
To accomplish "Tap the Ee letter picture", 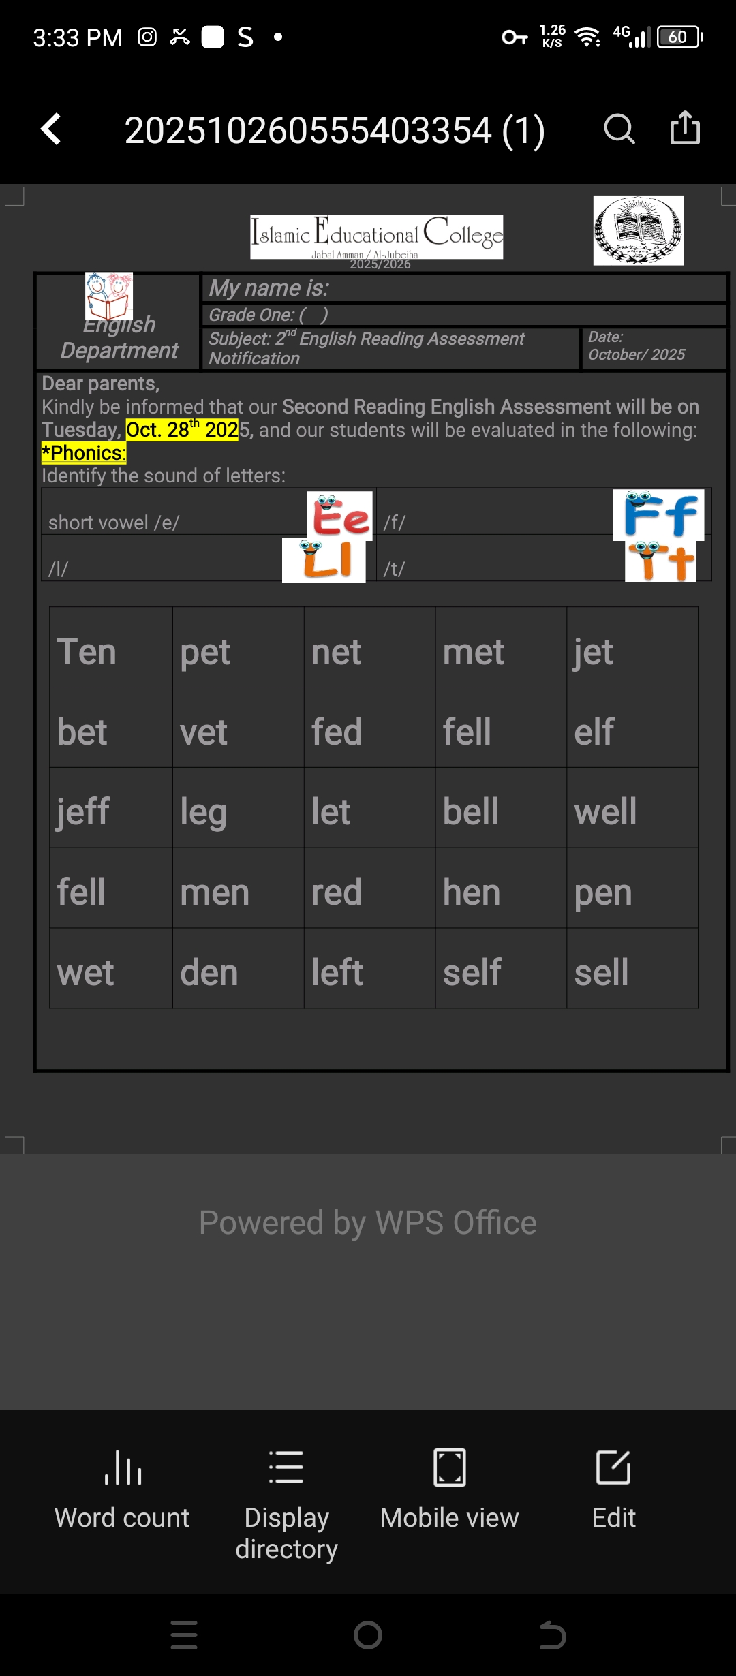I will 339,516.
